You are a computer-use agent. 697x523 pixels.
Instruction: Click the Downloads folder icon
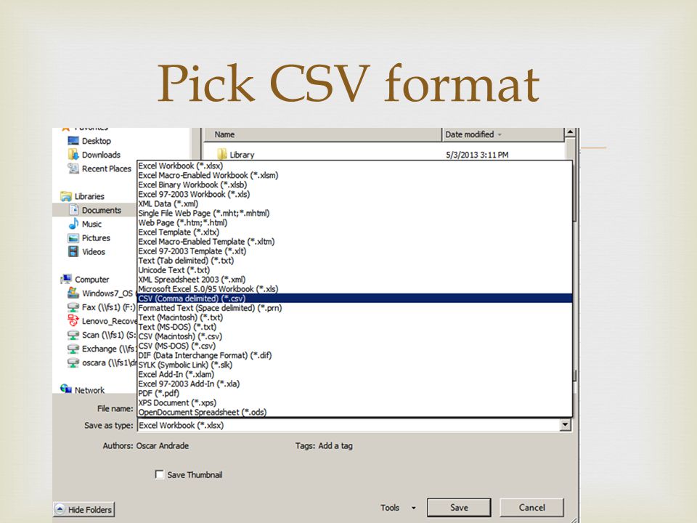point(73,154)
